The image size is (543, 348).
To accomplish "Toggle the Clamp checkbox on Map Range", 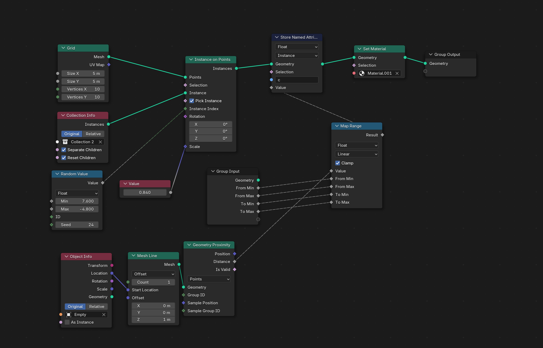I will tap(338, 163).
